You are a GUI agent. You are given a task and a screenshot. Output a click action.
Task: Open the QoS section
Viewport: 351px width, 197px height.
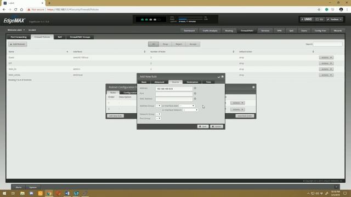291,31
